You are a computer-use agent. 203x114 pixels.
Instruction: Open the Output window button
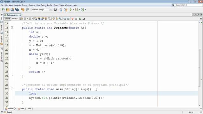coord(8,112)
